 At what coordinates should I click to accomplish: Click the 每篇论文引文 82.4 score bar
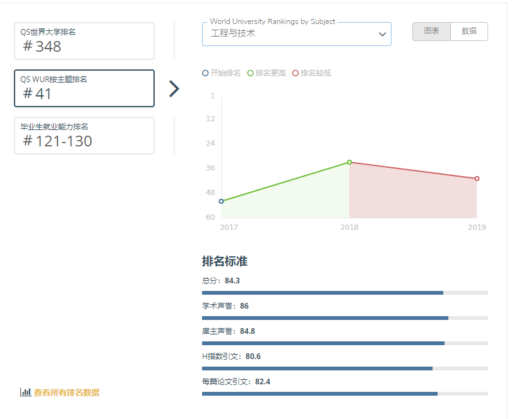[x=344, y=394]
